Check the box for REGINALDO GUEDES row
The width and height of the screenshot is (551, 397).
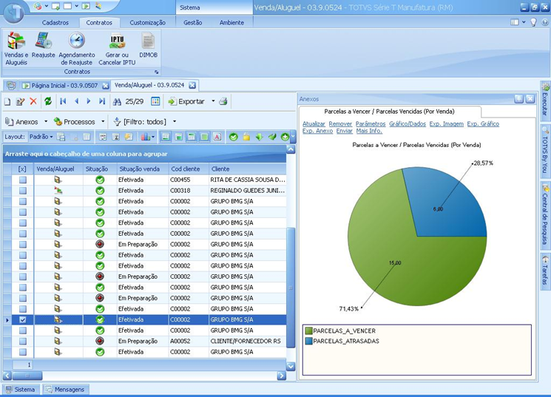click(23, 191)
